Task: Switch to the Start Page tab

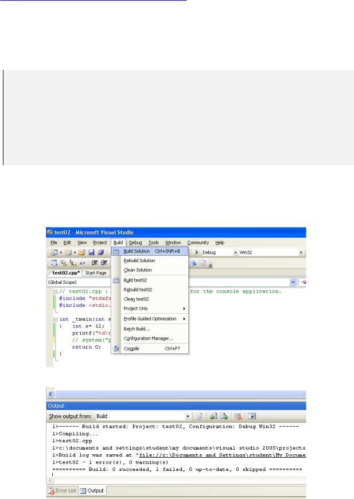Action: 95,273
